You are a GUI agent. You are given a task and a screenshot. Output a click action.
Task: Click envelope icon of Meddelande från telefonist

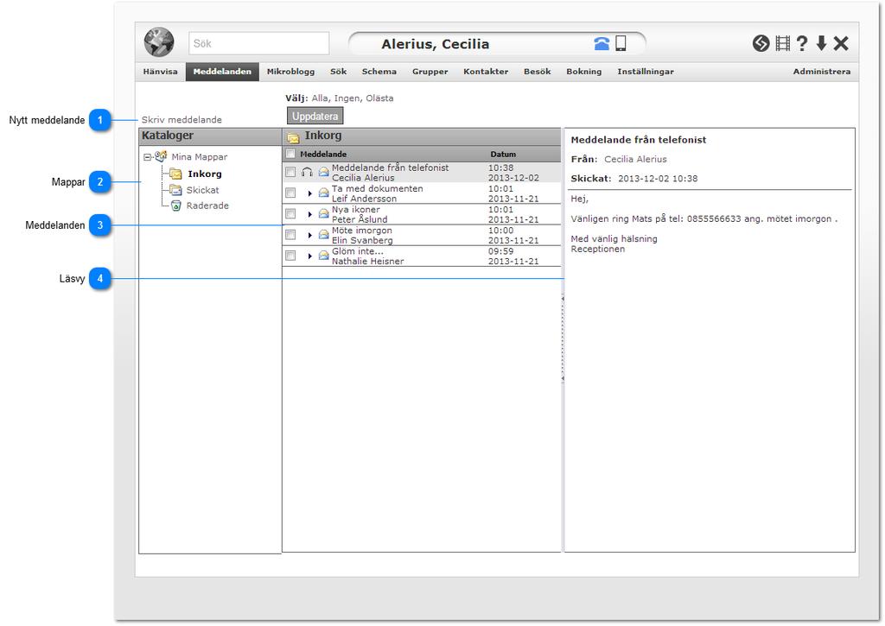coord(323,172)
